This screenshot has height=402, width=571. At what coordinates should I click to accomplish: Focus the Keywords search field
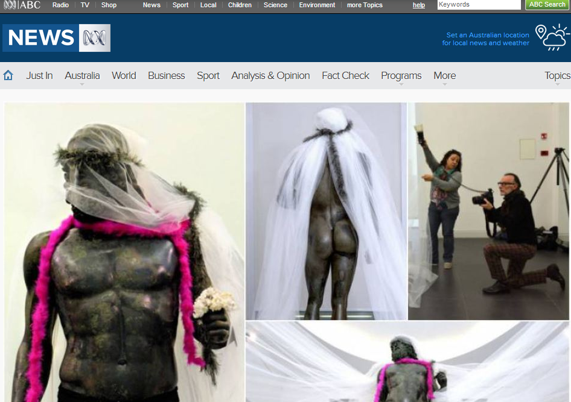(x=478, y=5)
